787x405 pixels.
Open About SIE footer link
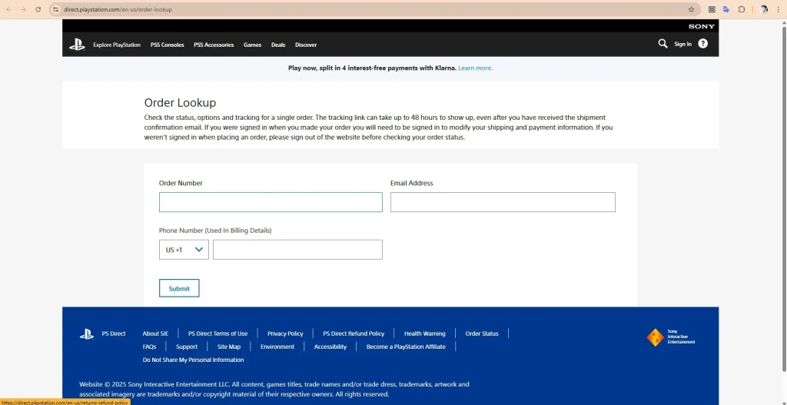click(x=155, y=334)
